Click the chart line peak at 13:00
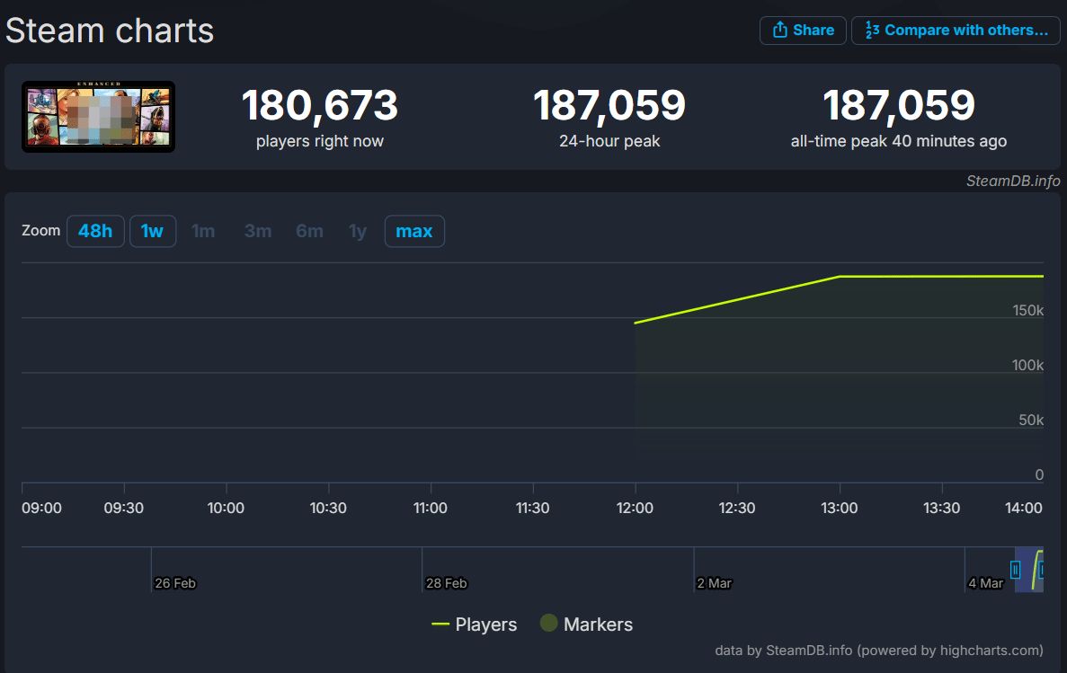The width and height of the screenshot is (1067, 673). tap(840, 277)
